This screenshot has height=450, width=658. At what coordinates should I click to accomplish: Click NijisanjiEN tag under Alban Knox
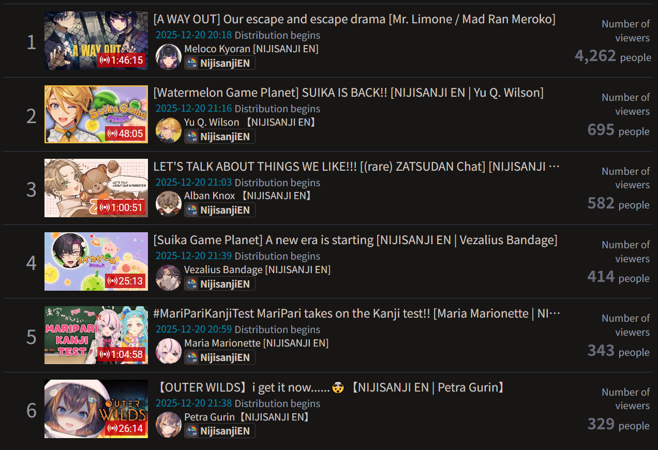(x=220, y=210)
